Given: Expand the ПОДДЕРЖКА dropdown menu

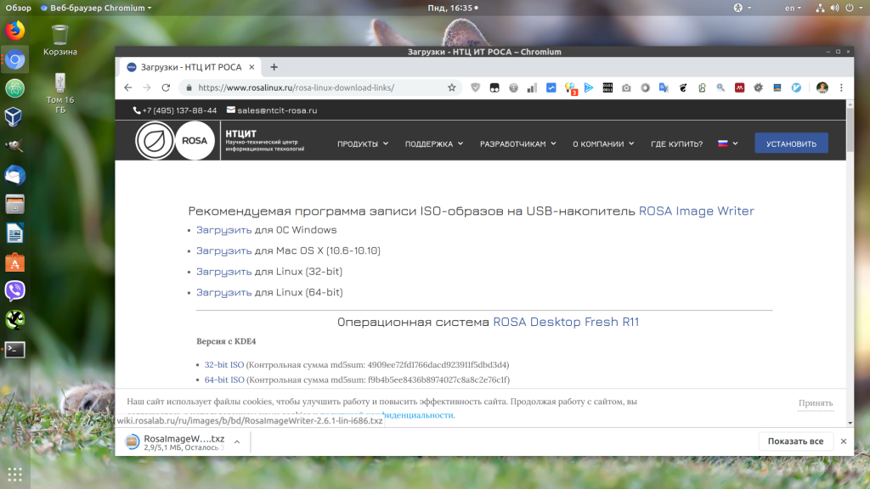Looking at the screenshot, I should click(x=434, y=143).
